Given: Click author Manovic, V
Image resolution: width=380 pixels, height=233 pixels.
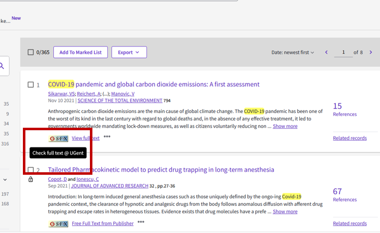Looking at the screenshot, I should click(123, 94).
